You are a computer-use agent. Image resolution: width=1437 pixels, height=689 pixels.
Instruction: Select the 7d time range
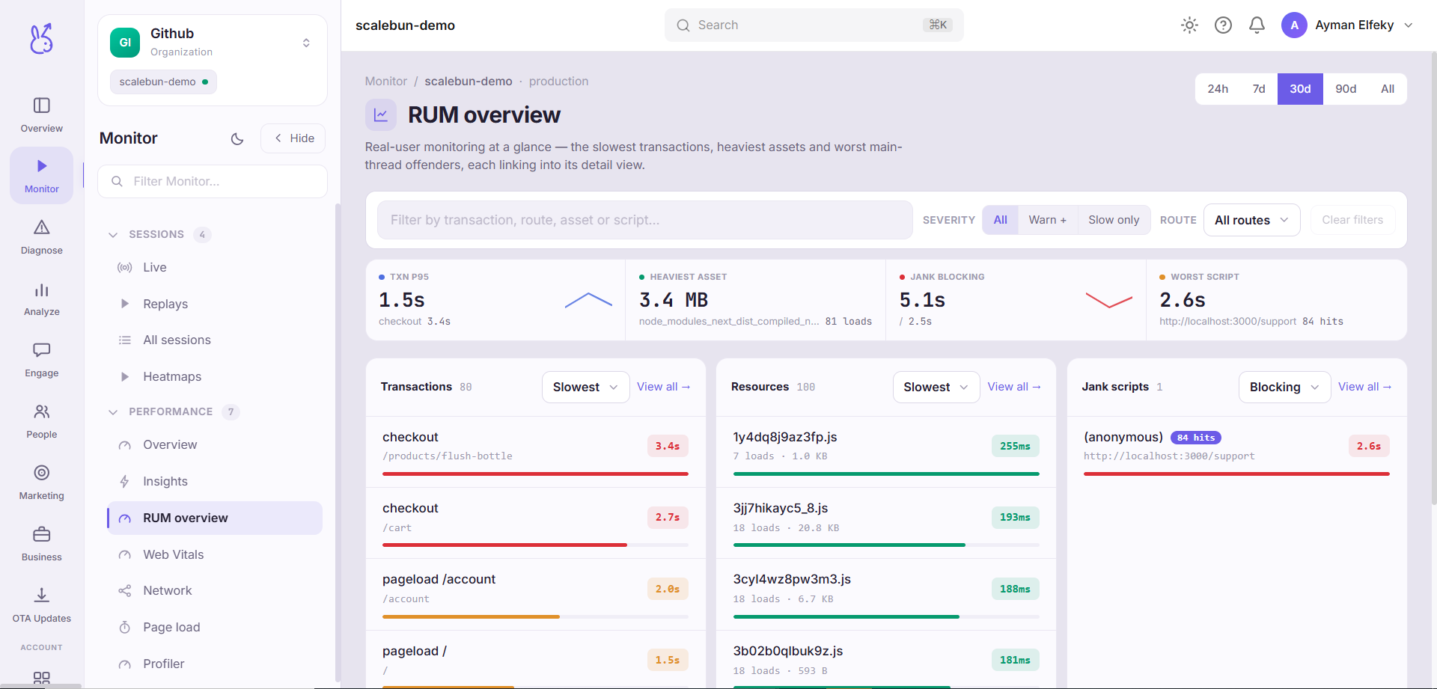pyautogui.click(x=1259, y=89)
